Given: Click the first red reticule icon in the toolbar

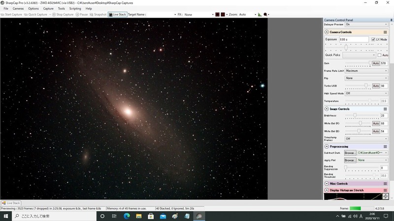Looking at the screenshot, I should pos(217,15).
